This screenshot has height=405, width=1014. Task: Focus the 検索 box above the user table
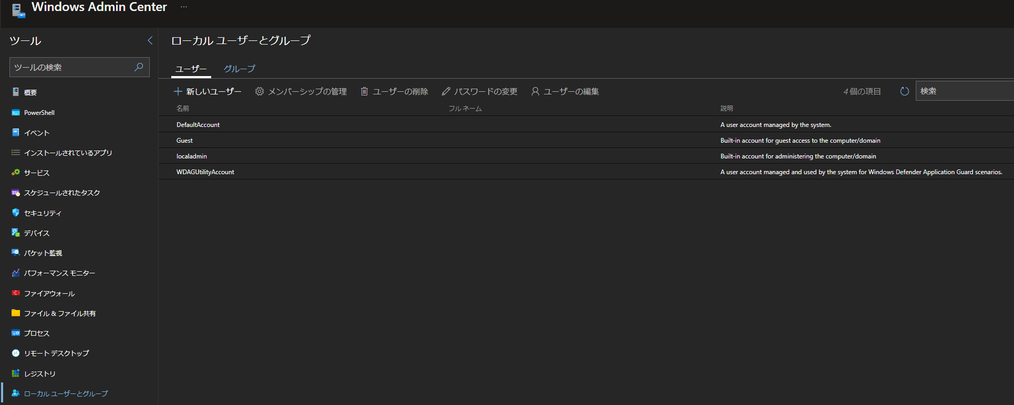[x=965, y=91]
